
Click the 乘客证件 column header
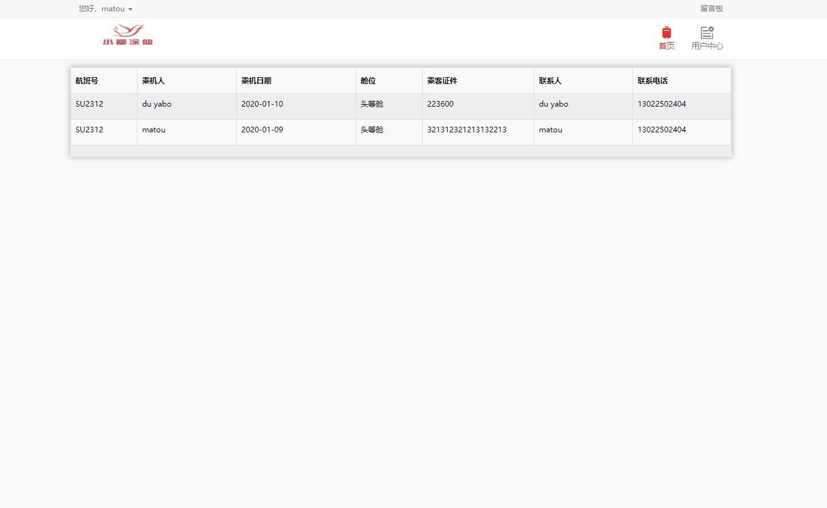(442, 81)
